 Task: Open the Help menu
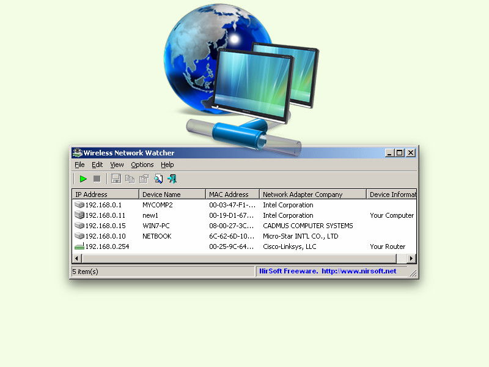167,165
